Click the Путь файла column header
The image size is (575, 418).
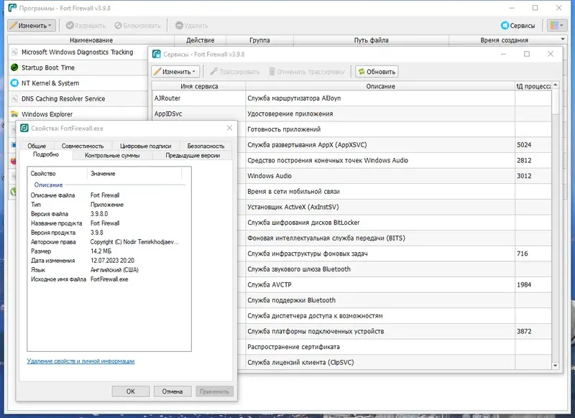[x=371, y=40]
